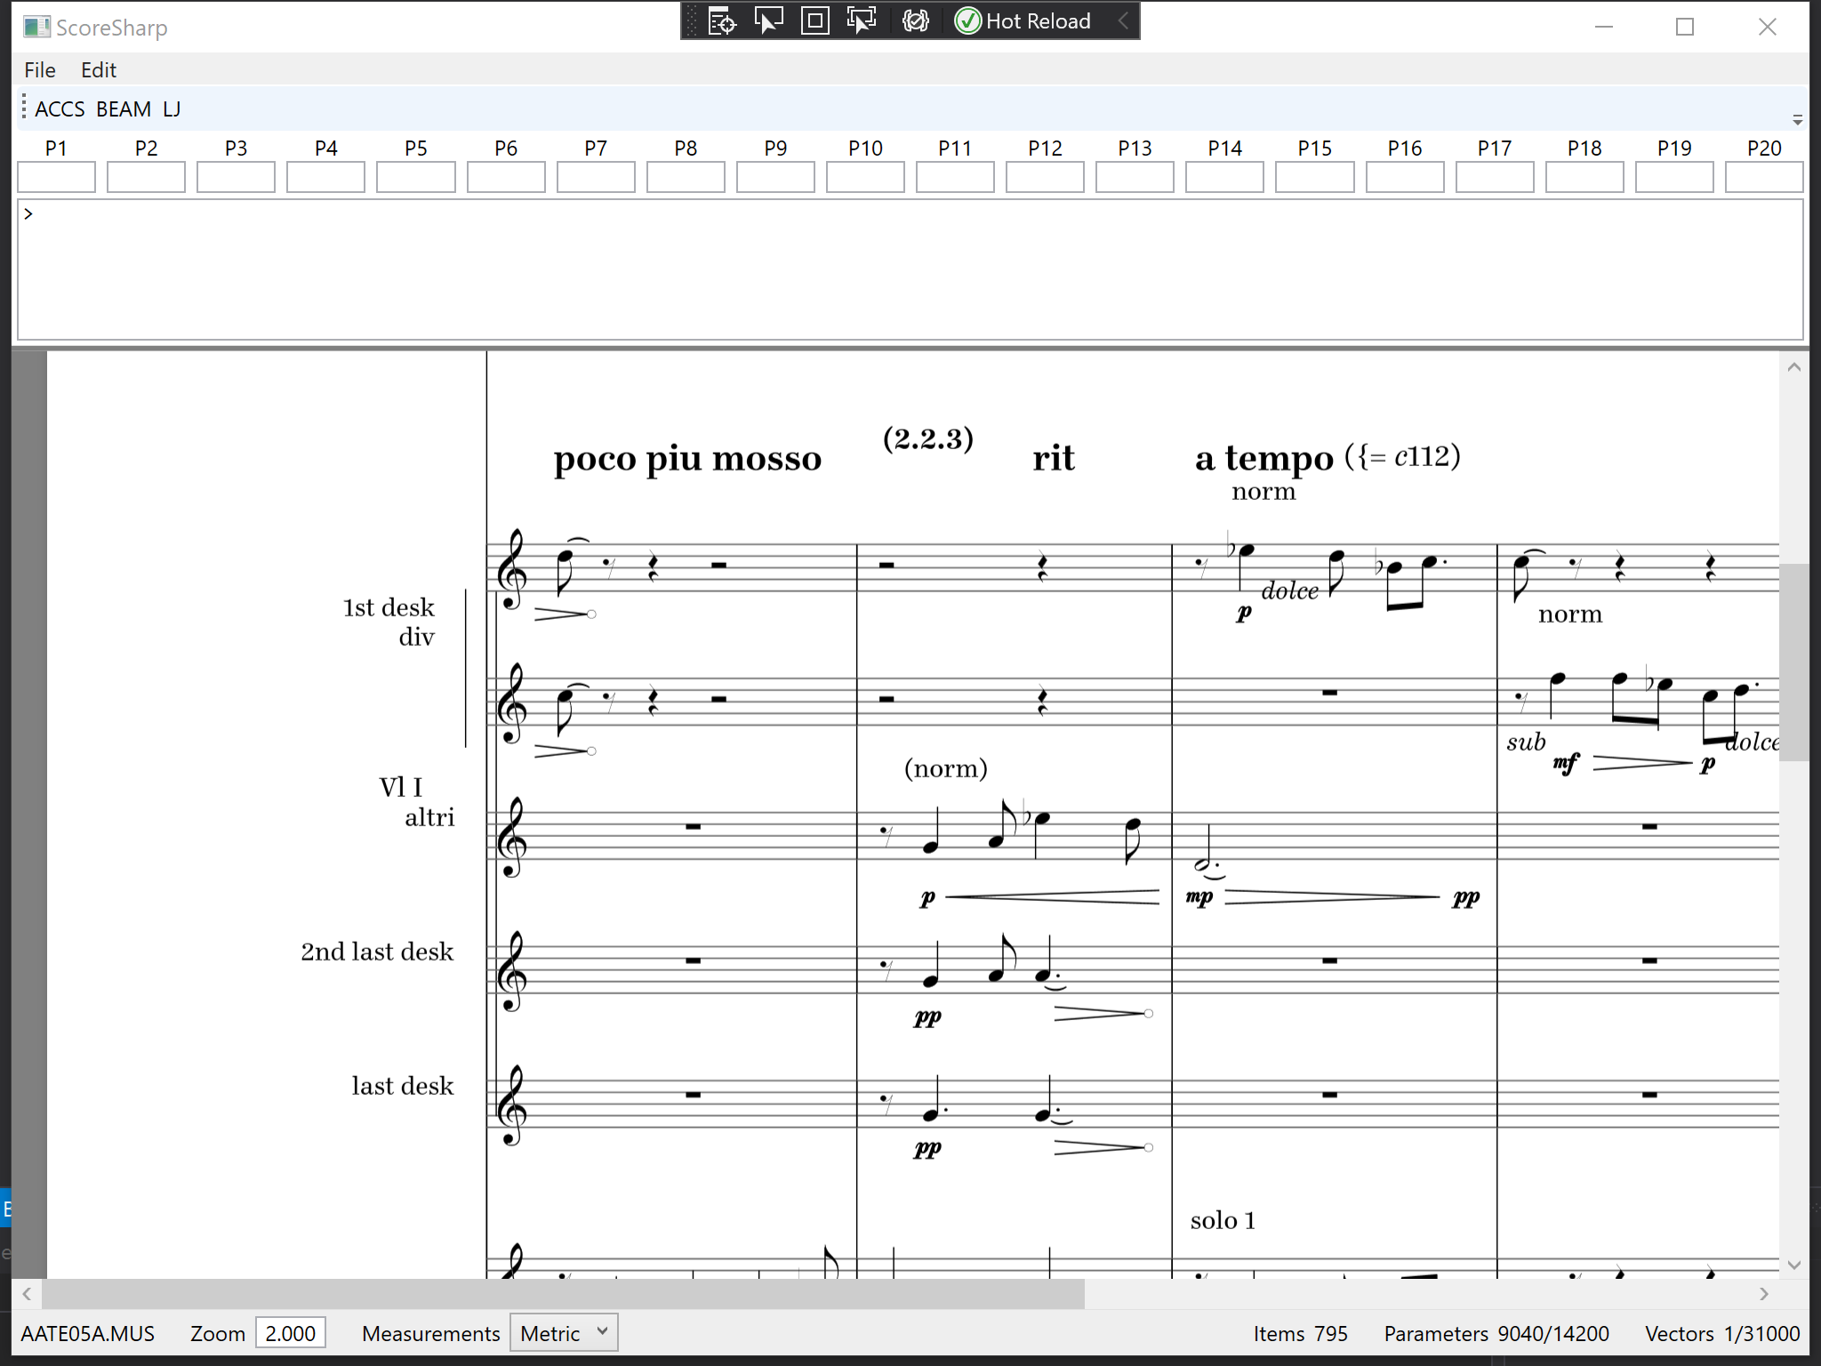Focus the P2 parameter field
The width and height of the screenshot is (1821, 1366).
click(x=146, y=176)
